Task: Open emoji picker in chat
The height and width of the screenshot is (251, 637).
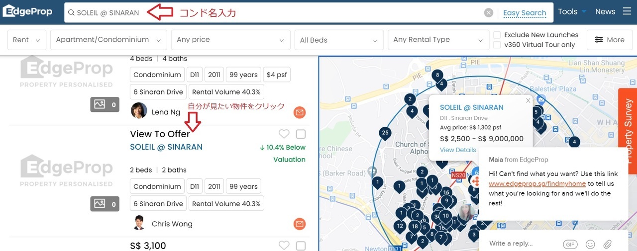Action: 590,244
